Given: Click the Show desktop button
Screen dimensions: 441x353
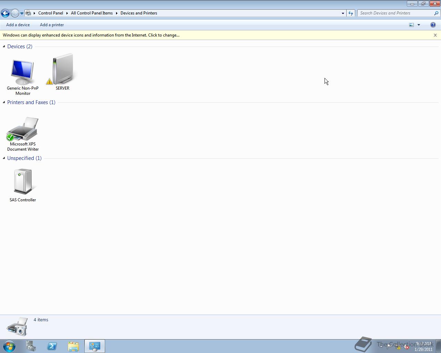Looking at the screenshot, I should click(439, 346).
